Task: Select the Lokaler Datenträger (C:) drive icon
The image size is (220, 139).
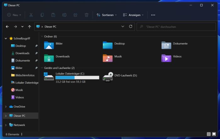Action: point(49,76)
